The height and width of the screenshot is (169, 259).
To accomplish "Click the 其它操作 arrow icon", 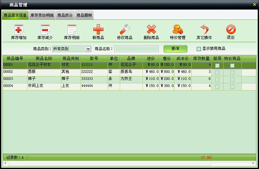I will tap(204, 30).
